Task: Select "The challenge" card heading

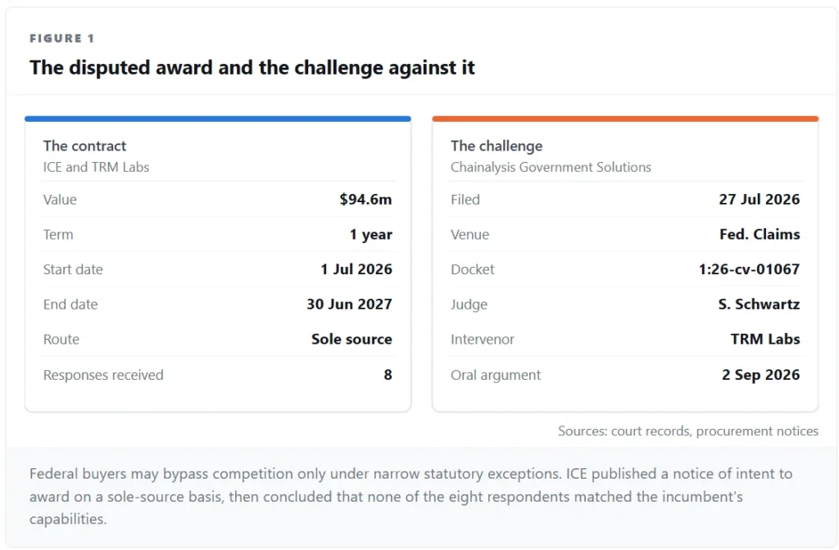Action: pyautogui.click(x=497, y=146)
